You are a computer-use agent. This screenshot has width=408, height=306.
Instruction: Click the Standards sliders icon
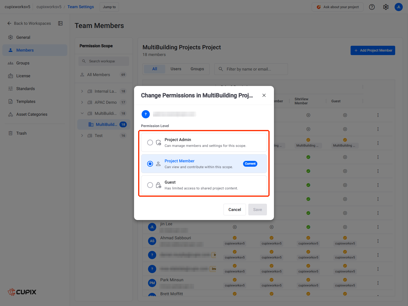click(x=10, y=89)
